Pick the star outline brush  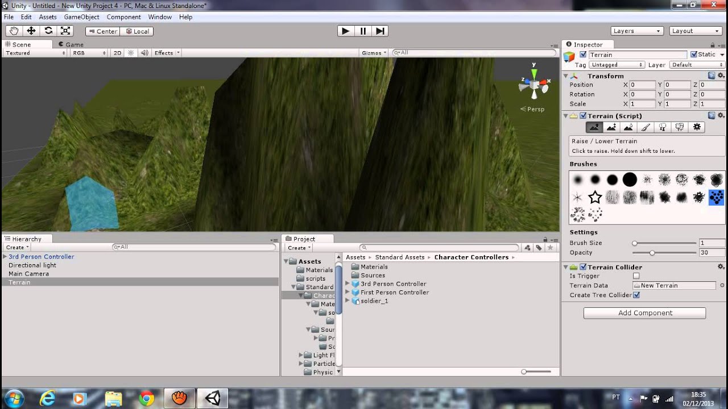[x=595, y=197]
